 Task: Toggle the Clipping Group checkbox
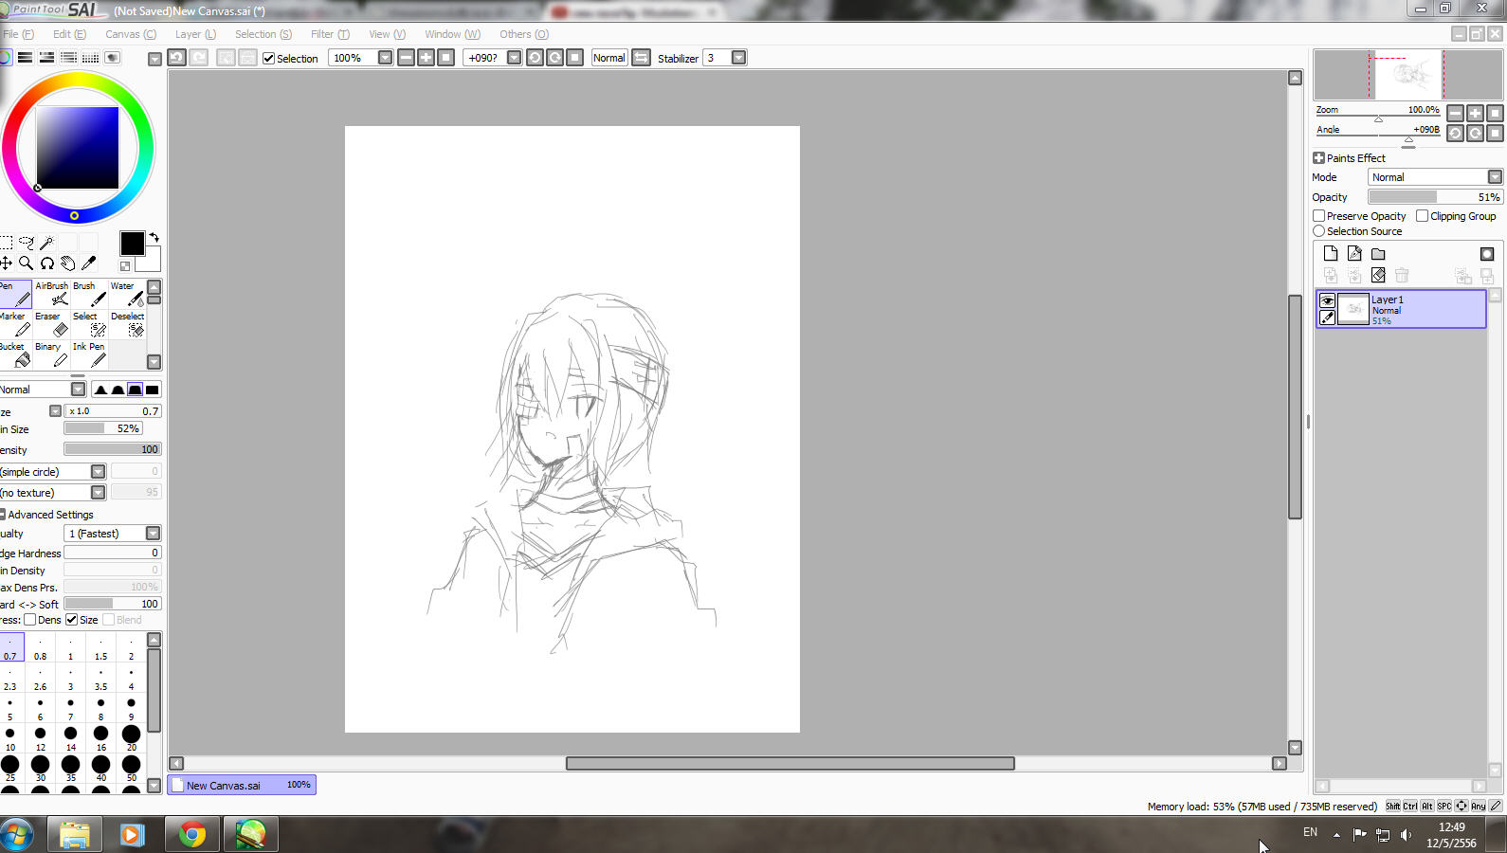point(1422,216)
